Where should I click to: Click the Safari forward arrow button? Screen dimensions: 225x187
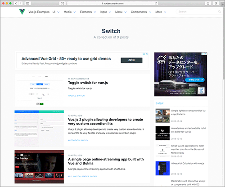click(x=21, y=3)
